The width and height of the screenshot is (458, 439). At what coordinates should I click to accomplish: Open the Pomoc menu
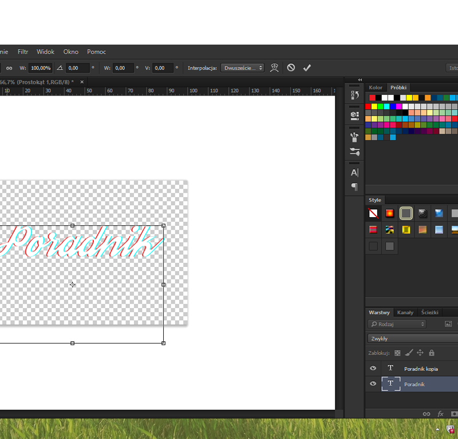pyautogui.click(x=96, y=51)
